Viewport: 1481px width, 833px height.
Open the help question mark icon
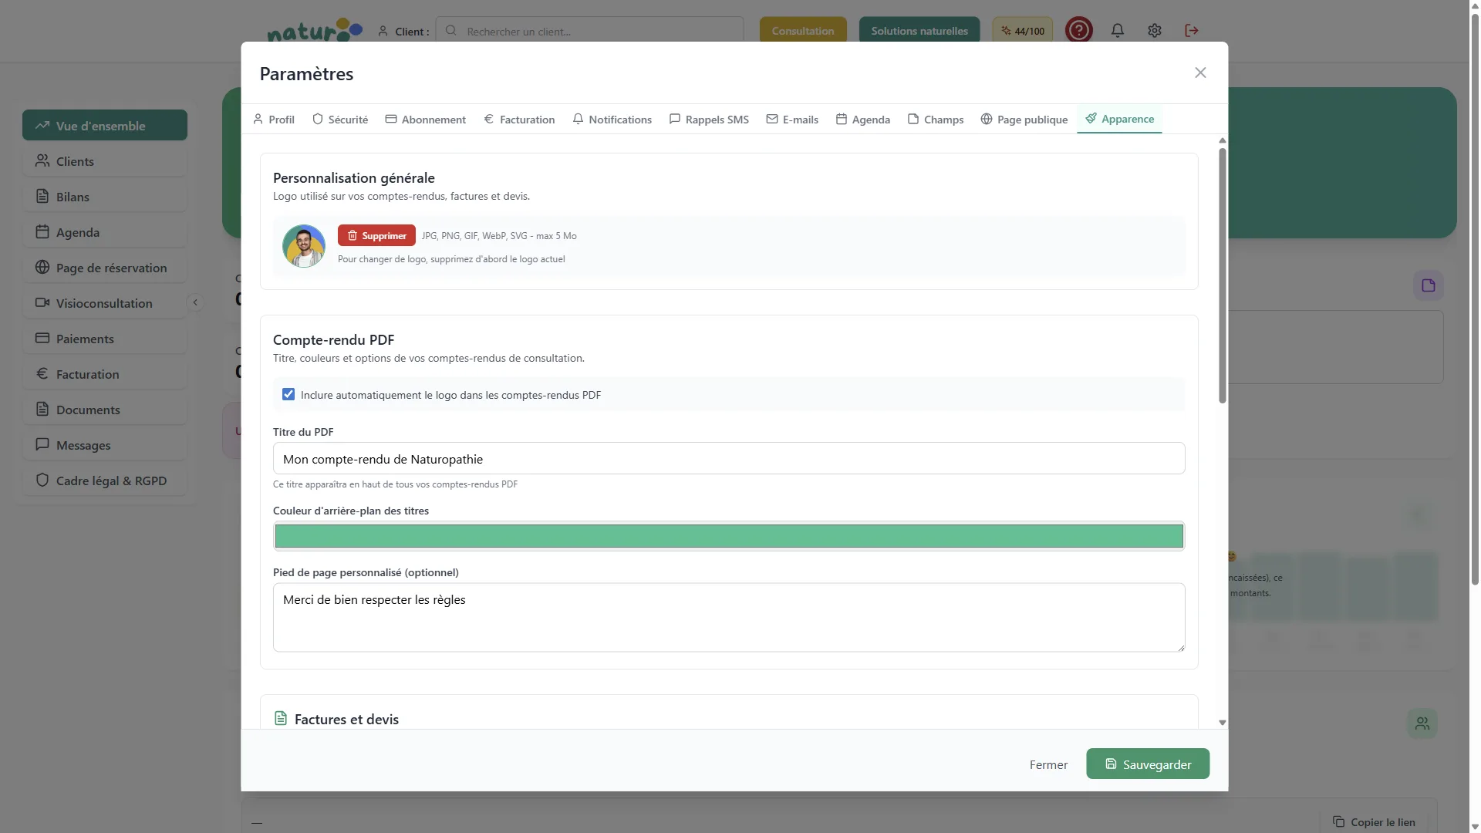coord(1078,30)
